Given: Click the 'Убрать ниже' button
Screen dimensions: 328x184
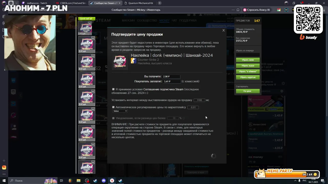Looking at the screenshot, I should click(x=248, y=60).
